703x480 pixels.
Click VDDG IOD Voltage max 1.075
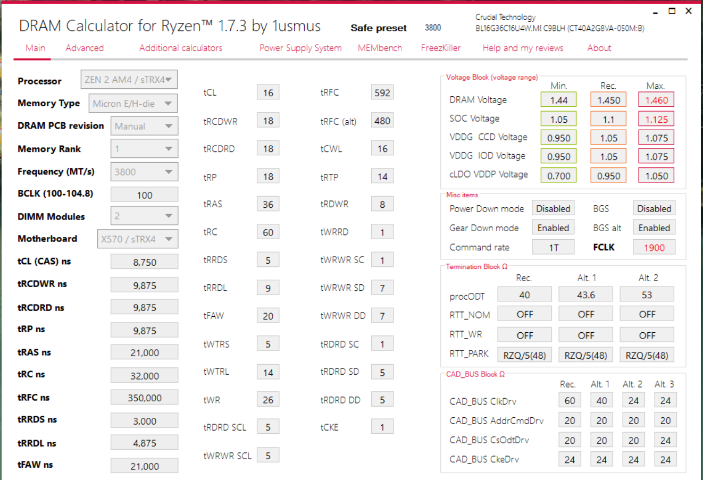pyautogui.click(x=656, y=156)
